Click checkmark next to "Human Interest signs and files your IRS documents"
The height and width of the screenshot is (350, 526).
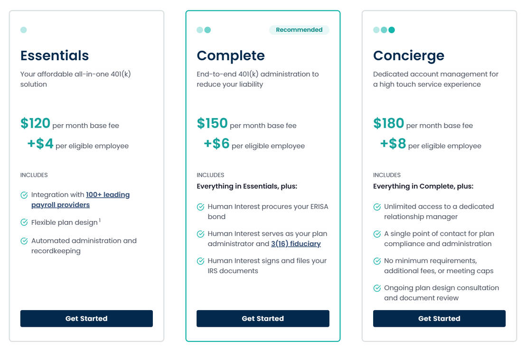[x=200, y=261]
